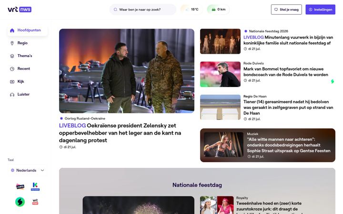Click the Oorlog Rusland-Oekraïne category label
343x214 pixels.
pyautogui.click(x=85, y=118)
